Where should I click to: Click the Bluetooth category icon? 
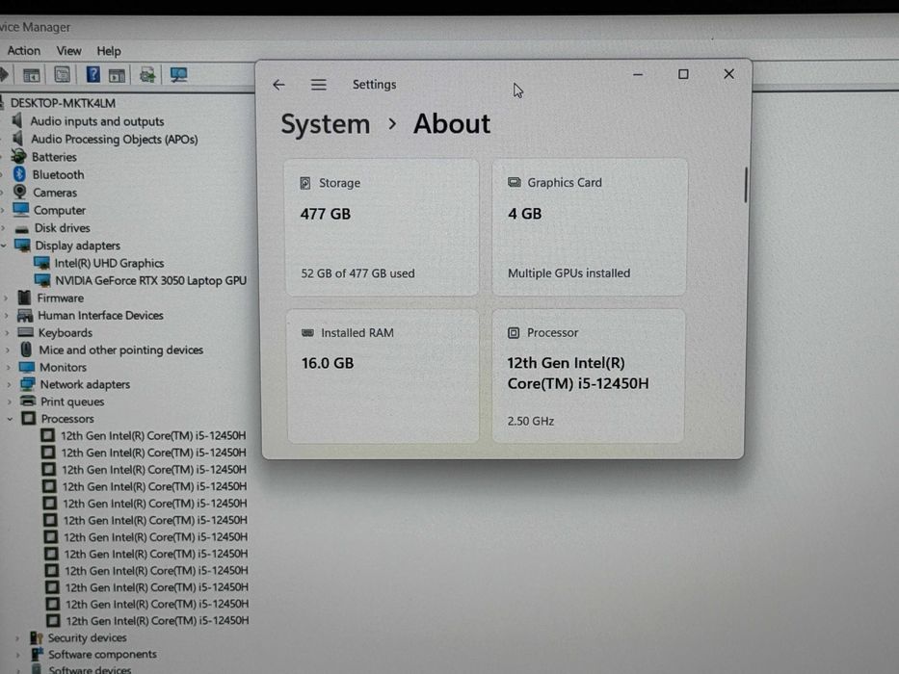click(20, 174)
